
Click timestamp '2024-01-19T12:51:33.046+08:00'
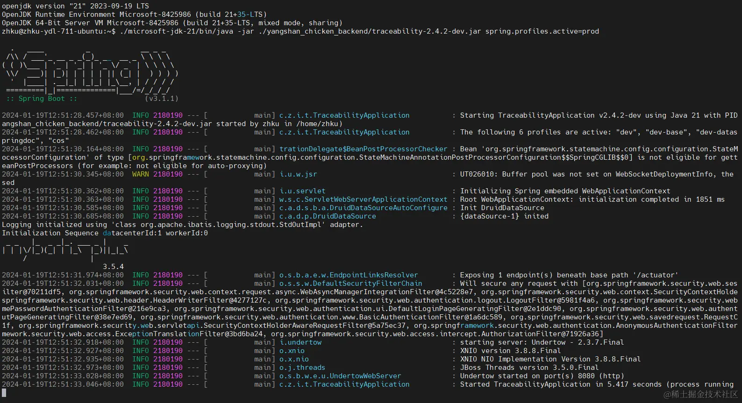point(63,384)
